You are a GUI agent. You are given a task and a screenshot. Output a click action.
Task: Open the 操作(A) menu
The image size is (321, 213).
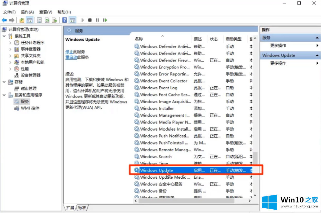(27, 12)
